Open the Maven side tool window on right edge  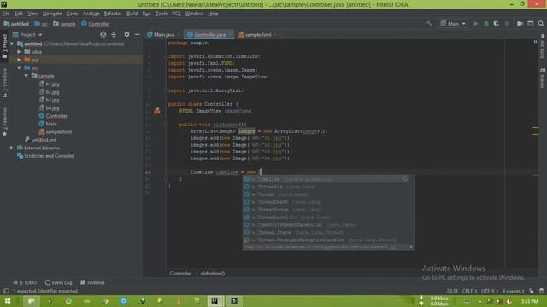coord(543,78)
